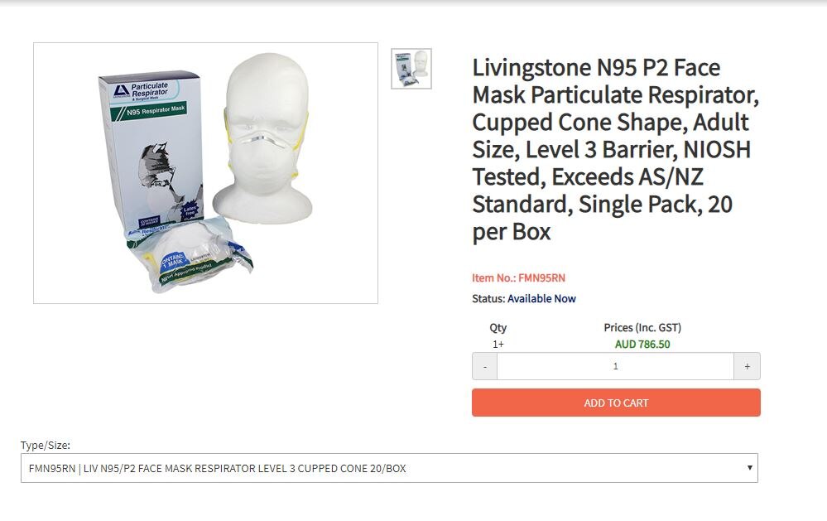The image size is (827, 521).
Task: Click the quantity input field
Action: [x=616, y=366]
